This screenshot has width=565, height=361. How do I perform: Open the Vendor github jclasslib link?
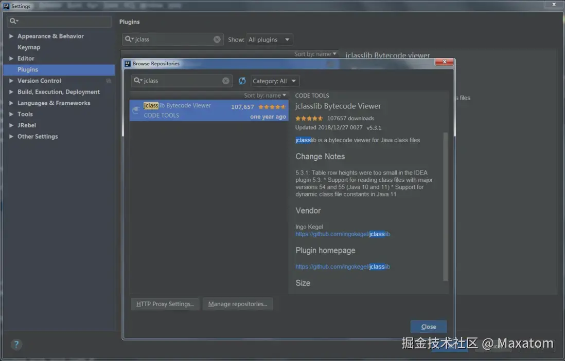pos(342,234)
